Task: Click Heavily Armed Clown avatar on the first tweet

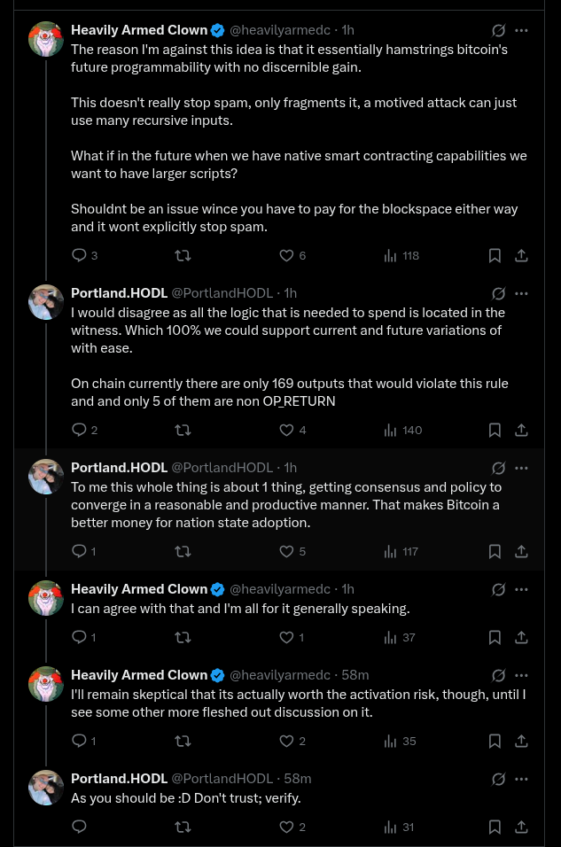Action: click(46, 40)
